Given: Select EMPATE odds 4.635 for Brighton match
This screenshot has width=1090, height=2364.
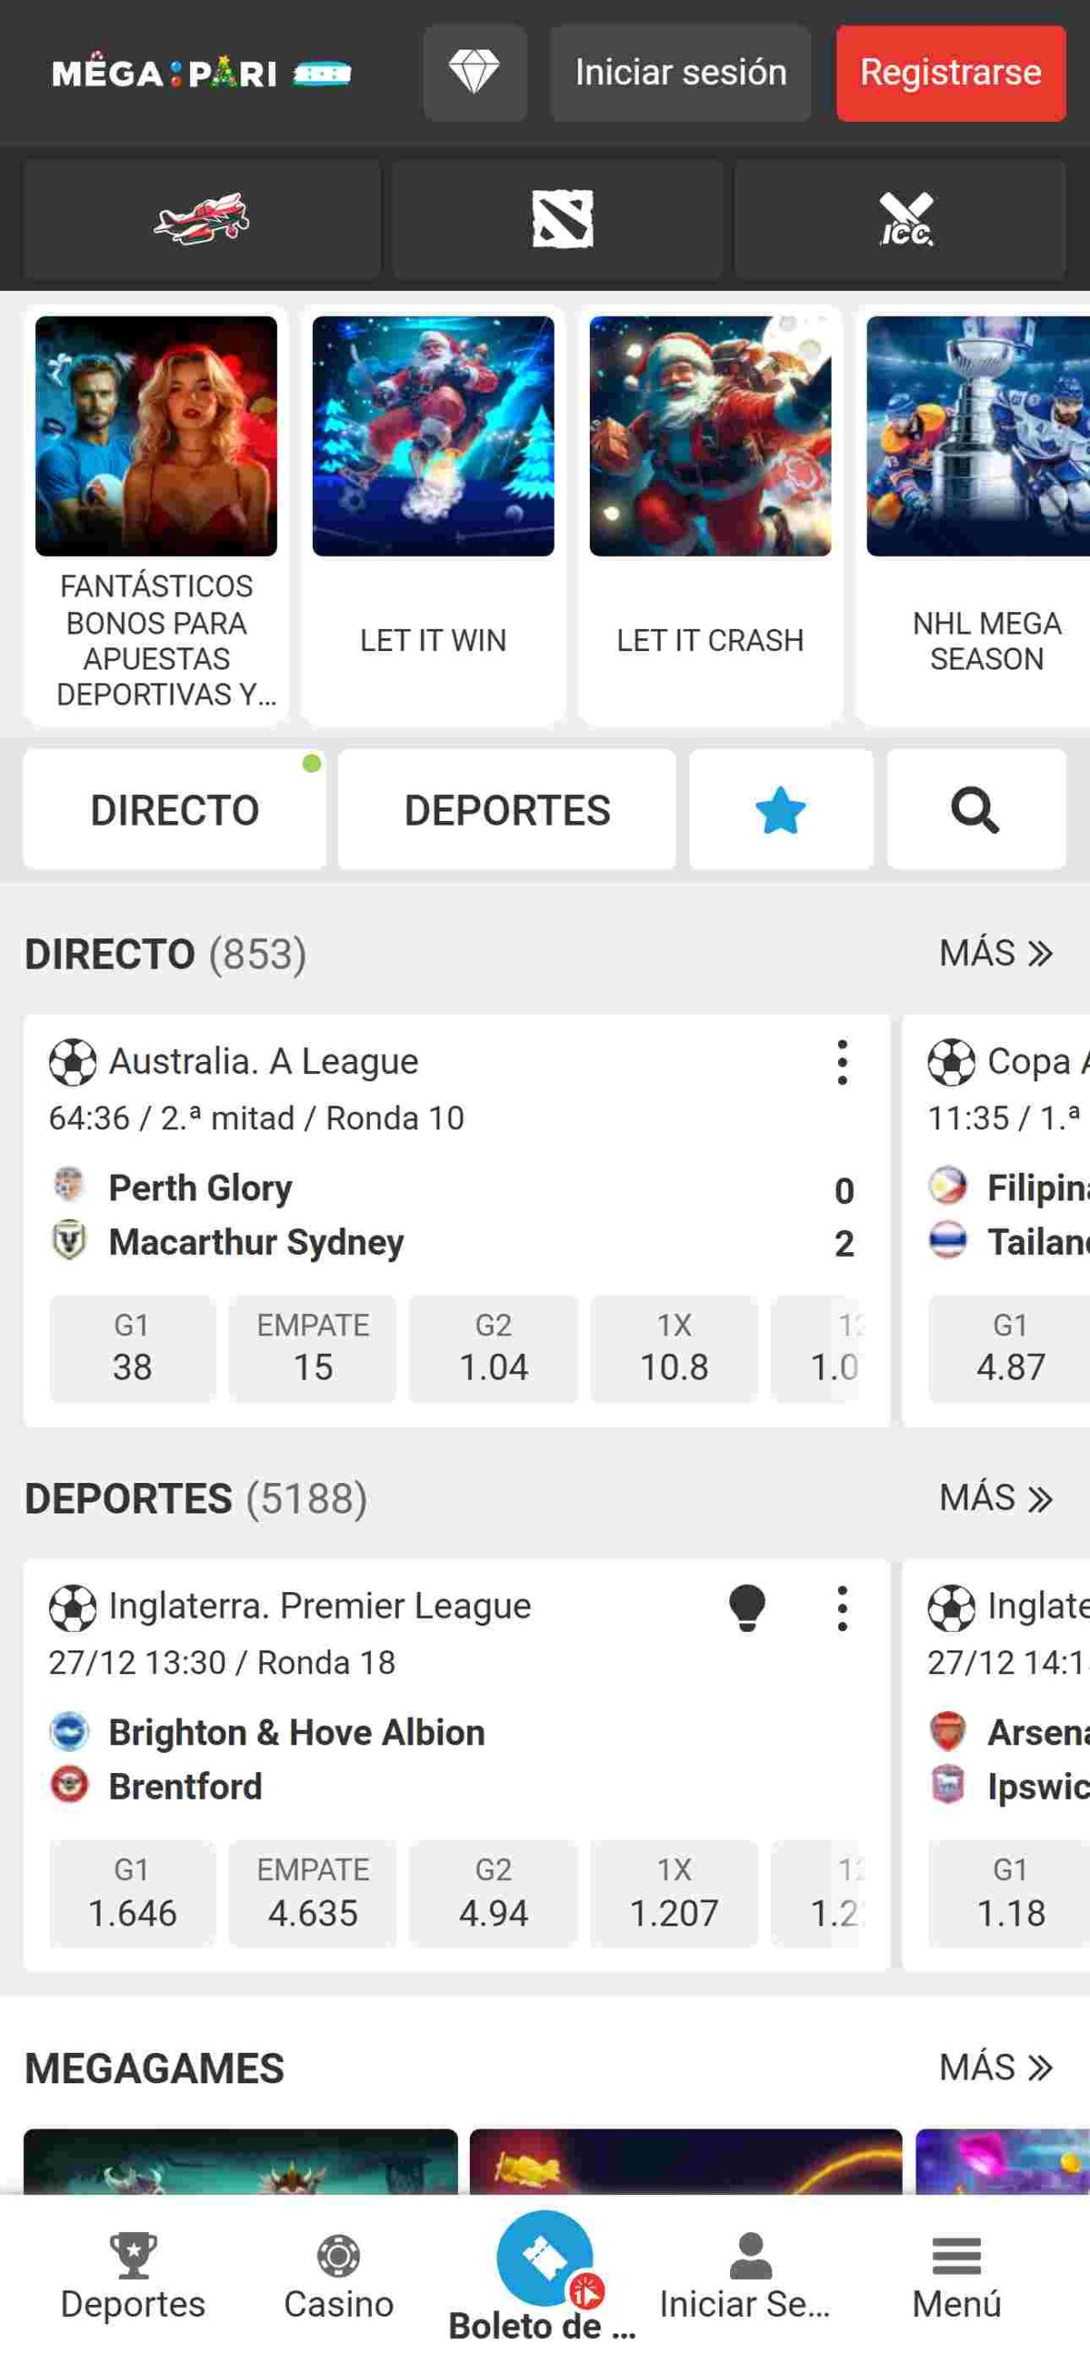Looking at the screenshot, I should pos(313,1893).
